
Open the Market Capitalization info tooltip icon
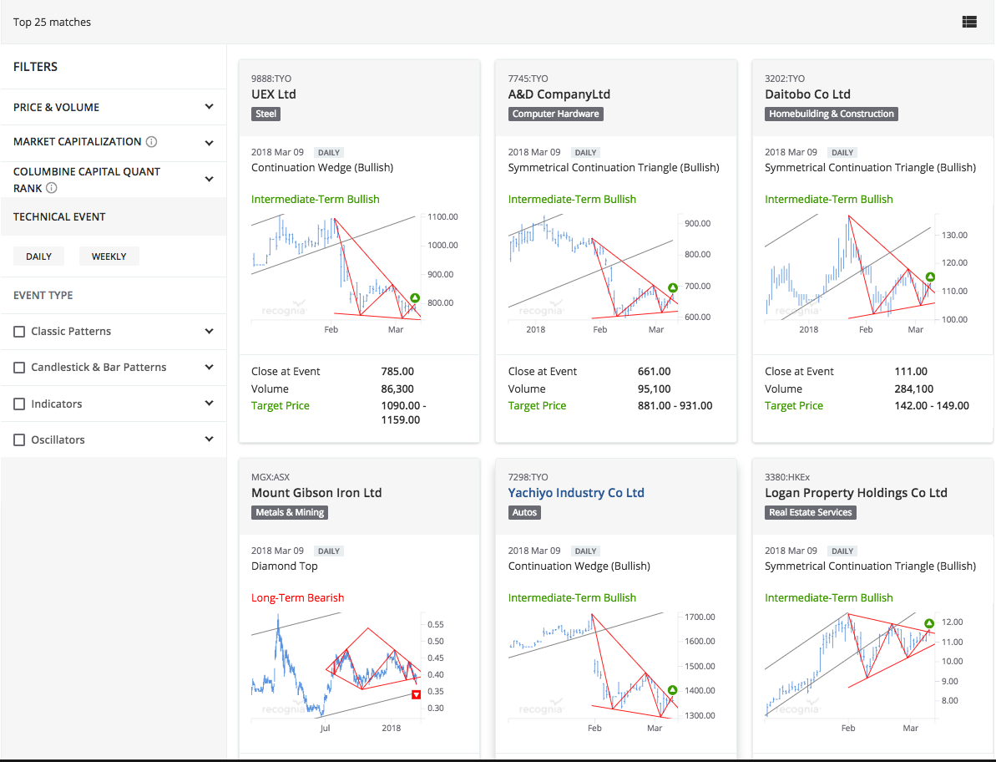(x=150, y=142)
